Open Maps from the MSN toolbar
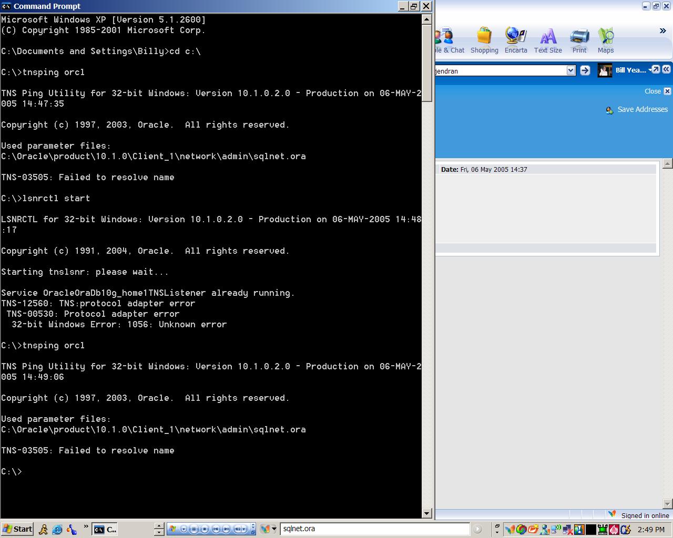 [605, 40]
